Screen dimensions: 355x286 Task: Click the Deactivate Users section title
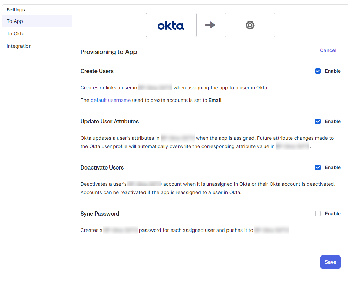[102, 167]
